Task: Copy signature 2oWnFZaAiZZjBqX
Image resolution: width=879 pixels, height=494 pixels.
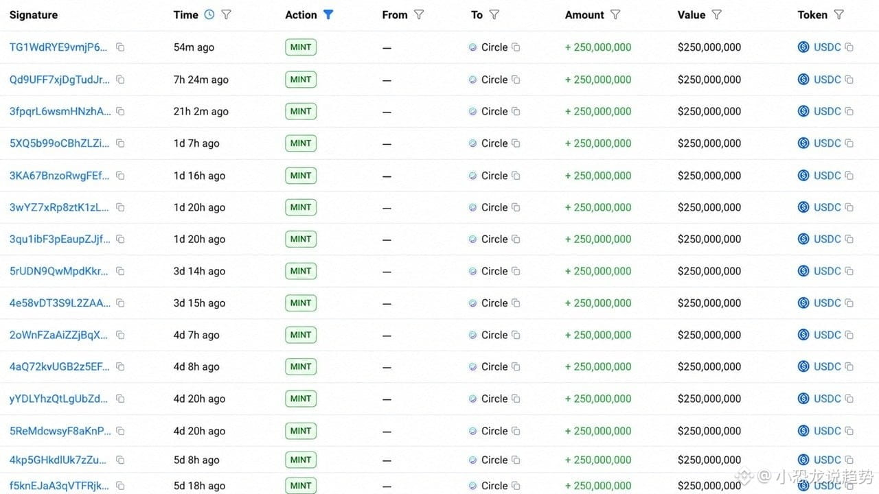Action: coord(120,335)
